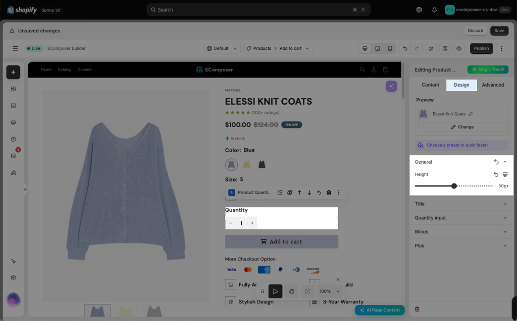Click the Height slider handle

454,186
